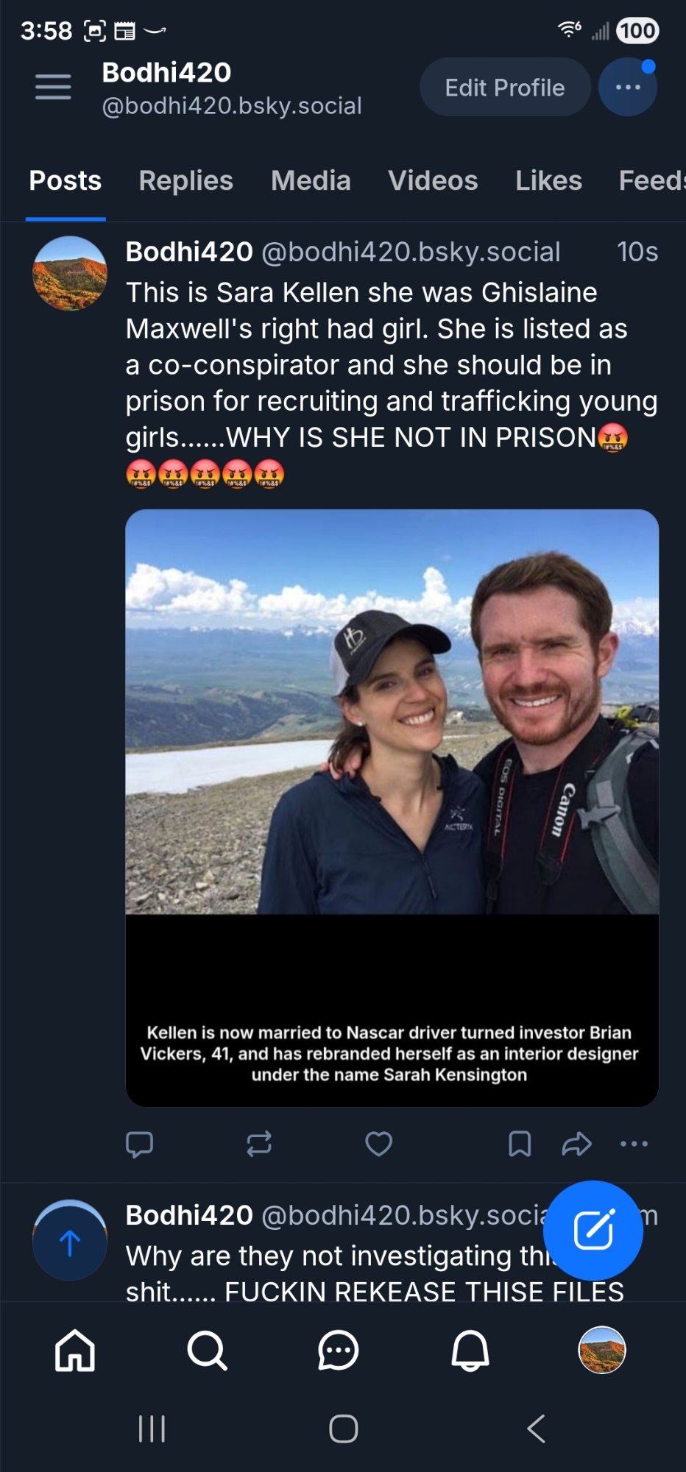
Task: Go to Home feed
Action: pos(75,1351)
